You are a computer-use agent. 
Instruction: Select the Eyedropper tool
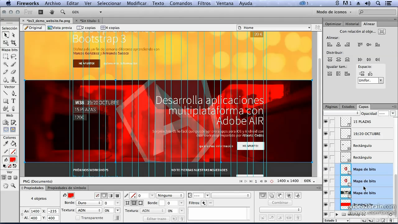(6, 143)
